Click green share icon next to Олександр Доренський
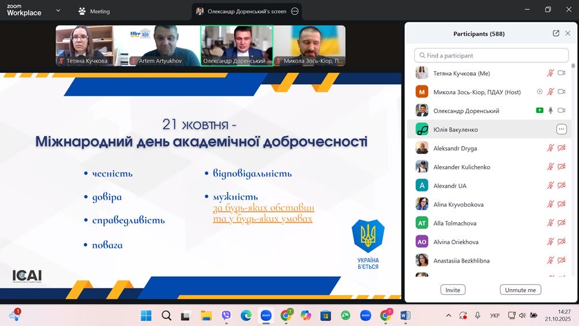The image size is (579, 326). pos(540,110)
